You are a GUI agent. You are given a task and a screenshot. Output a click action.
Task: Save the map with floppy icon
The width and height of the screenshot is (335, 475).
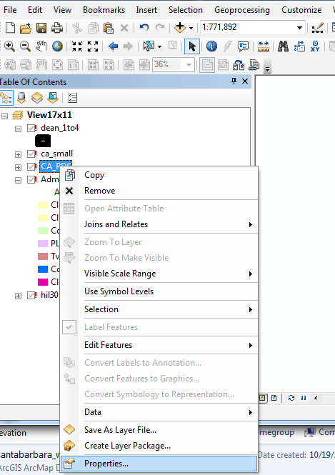[41, 28]
